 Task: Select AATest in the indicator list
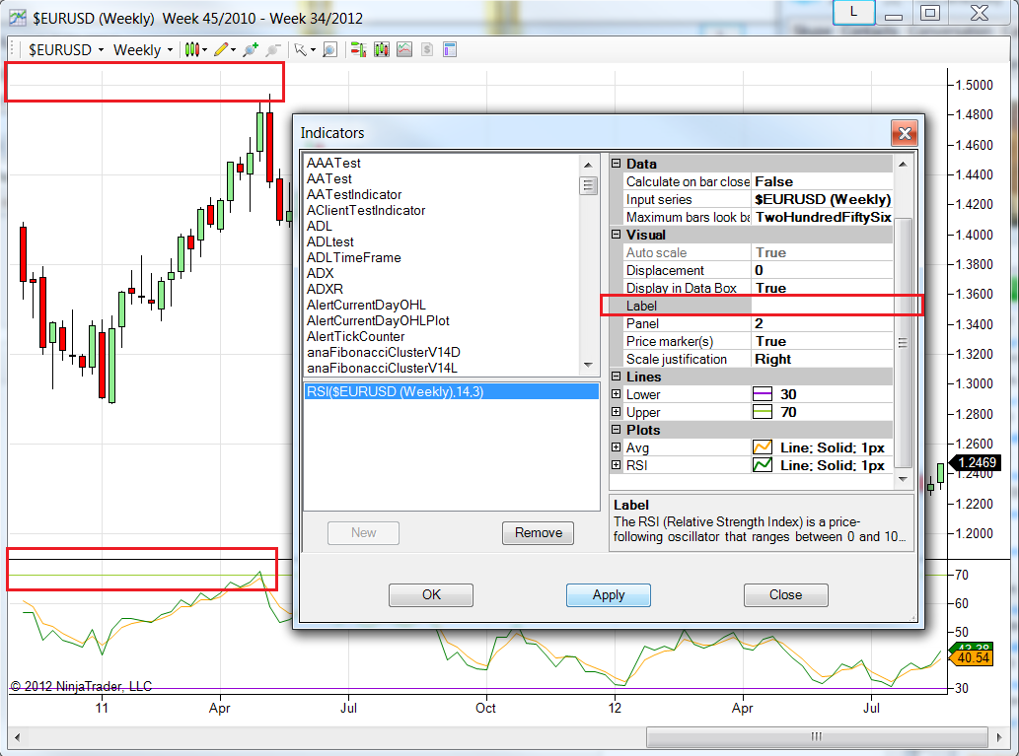328,178
